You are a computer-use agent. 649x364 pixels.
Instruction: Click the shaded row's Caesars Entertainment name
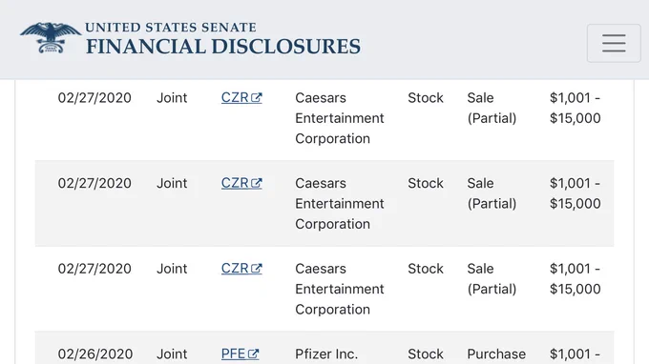(x=340, y=204)
